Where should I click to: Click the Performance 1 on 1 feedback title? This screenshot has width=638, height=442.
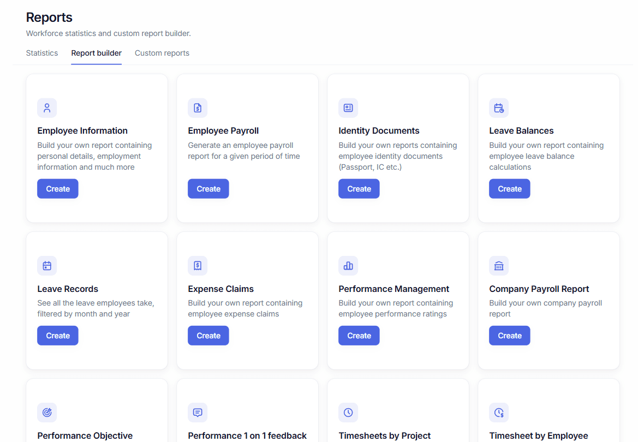pos(247,436)
